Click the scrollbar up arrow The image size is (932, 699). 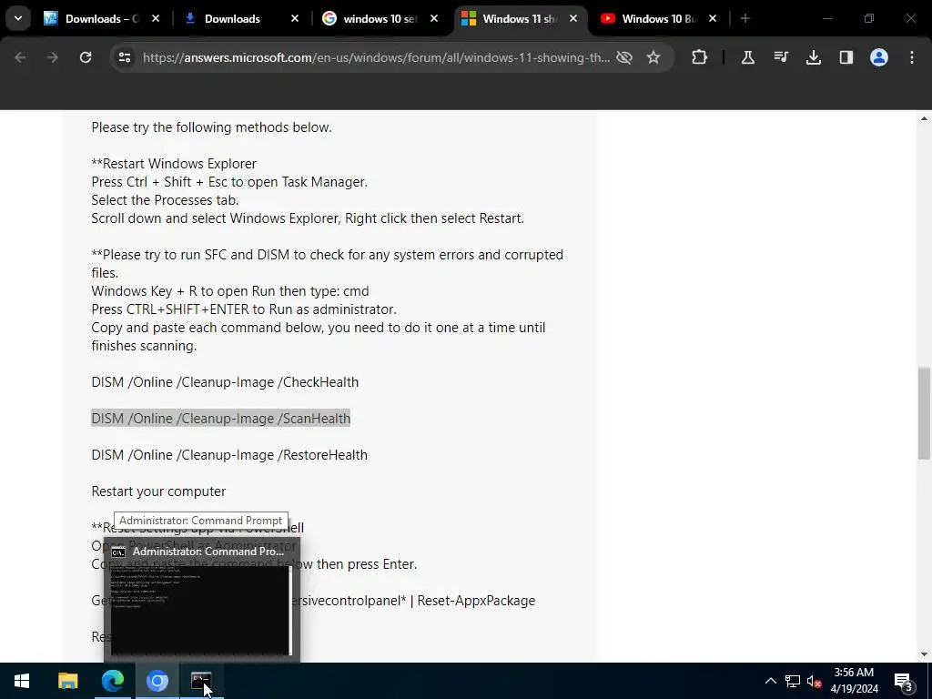924,119
